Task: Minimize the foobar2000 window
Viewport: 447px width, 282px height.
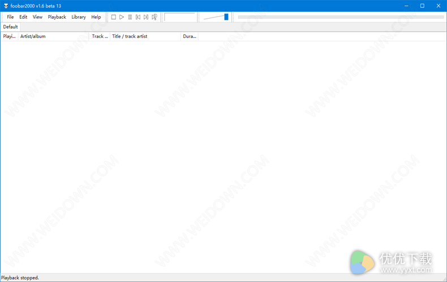Action: tap(406, 6)
